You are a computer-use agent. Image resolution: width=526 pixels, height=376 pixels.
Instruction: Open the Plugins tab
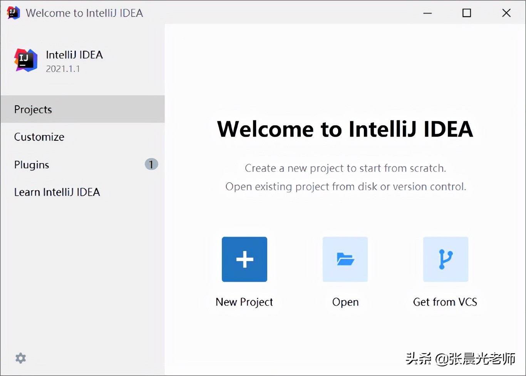[x=32, y=165]
